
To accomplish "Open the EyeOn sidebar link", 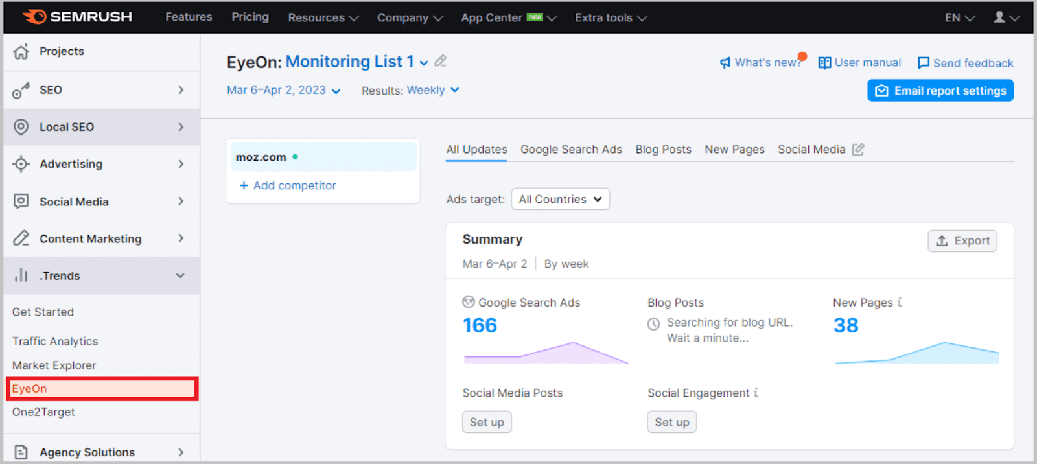I will [102, 388].
